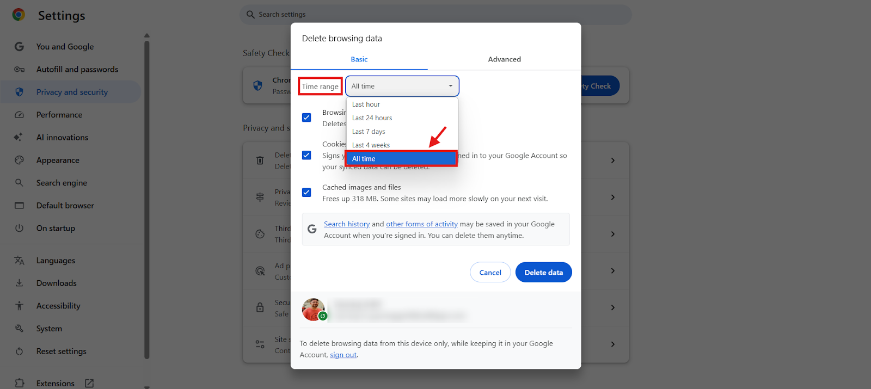The image size is (871, 389).
Task: Uncheck the Cookies and site data checkbox
Action: pyautogui.click(x=306, y=155)
